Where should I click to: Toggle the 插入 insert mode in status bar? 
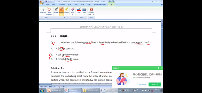pos(64,87)
